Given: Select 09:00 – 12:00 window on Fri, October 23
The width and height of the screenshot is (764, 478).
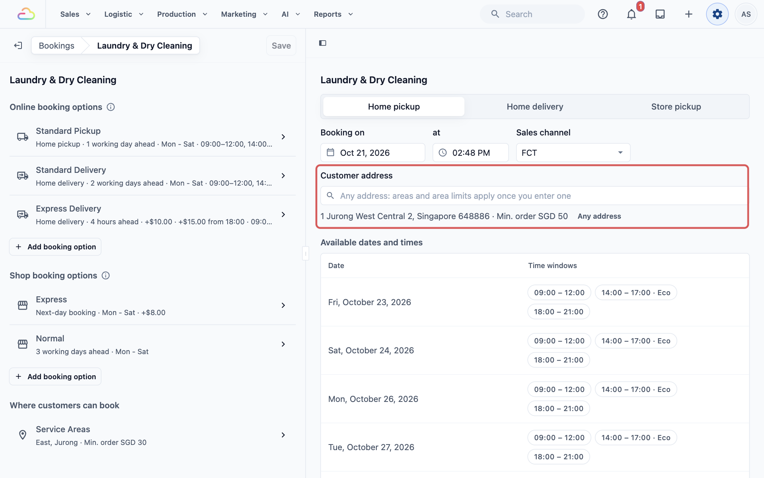Looking at the screenshot, I should click(x=559, y=292).
